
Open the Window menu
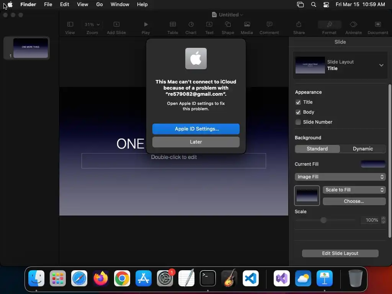pyautogui.click(x=120, y=5)
